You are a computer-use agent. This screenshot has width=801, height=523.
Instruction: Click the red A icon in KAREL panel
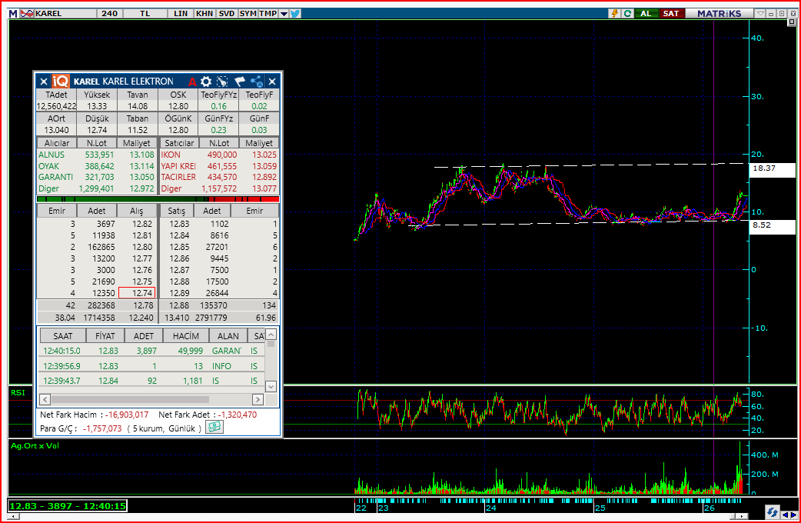192,82
